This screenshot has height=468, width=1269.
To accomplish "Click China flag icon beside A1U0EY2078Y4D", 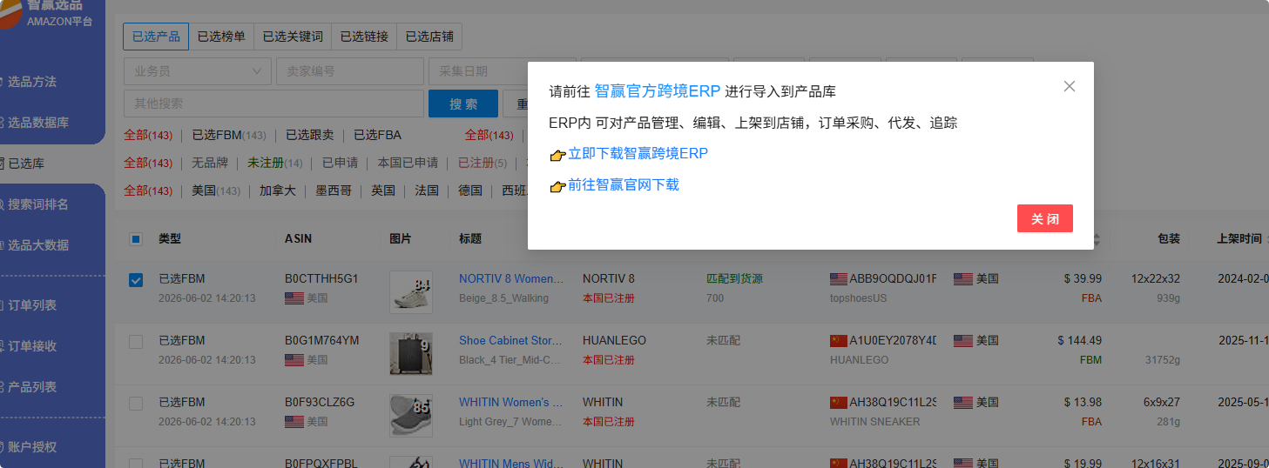I will click(839, 341).
